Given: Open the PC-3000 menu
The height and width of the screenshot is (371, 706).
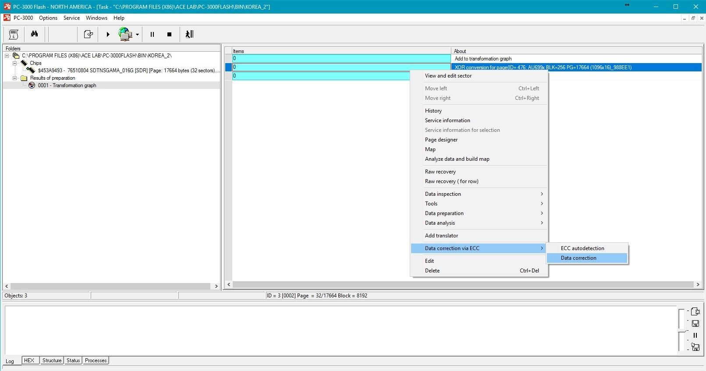Looking at the screenshot, I should [23, 18].
